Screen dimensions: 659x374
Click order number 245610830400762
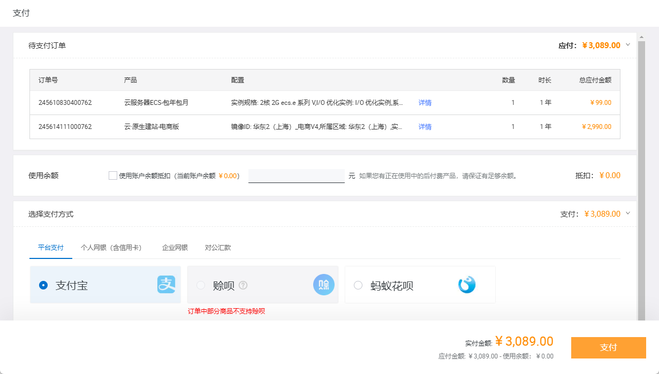[65, 103]
